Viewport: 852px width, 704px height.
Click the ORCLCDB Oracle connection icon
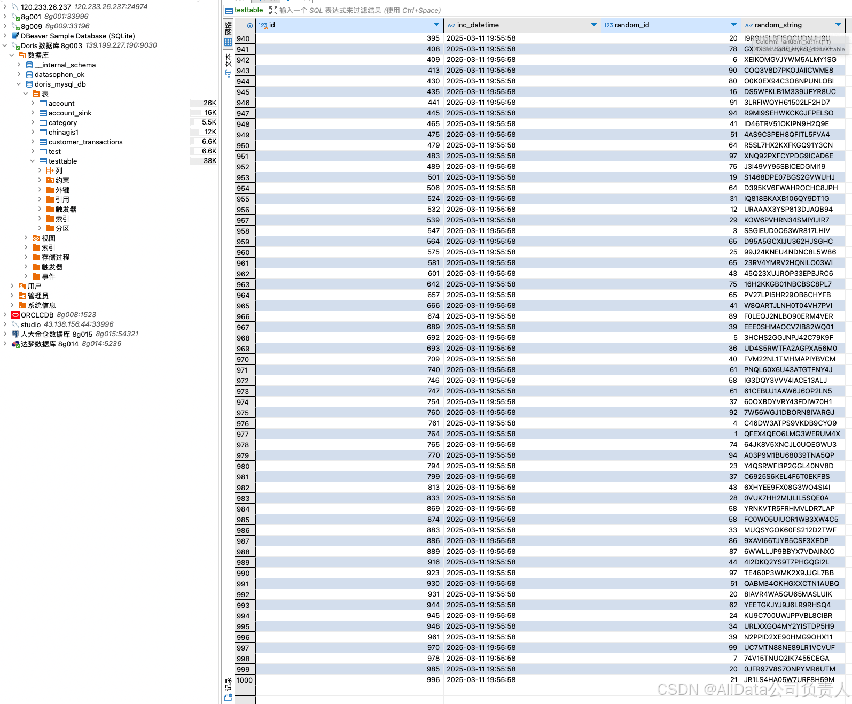15,315
